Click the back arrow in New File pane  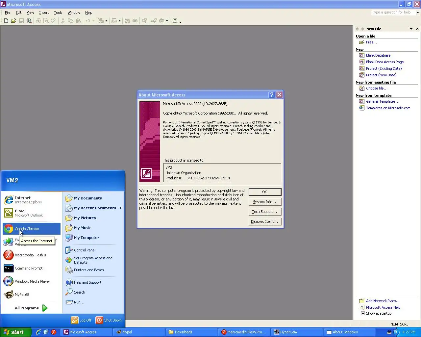tap(357, 29)
